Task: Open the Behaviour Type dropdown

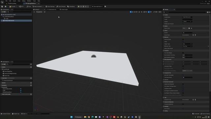Action: pos(187,46)
